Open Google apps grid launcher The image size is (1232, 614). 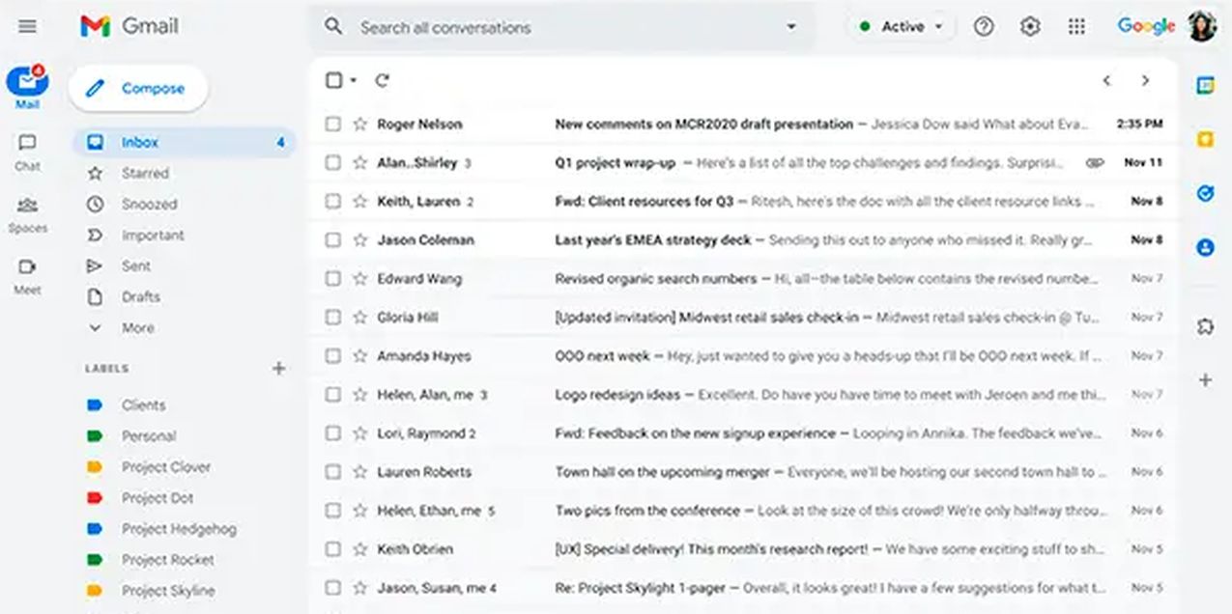(1076, 27)
